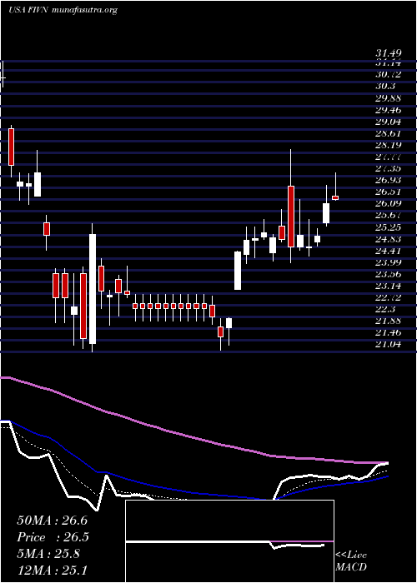Click the 28.19 price level label
This screenshot has height=583, width=417.
[x=389, y=145]
